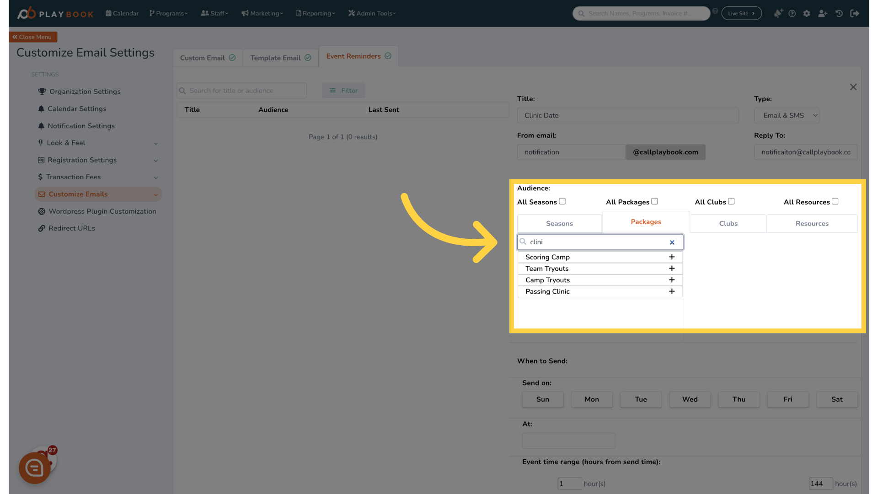Open the history clock icon

[839, 14]
